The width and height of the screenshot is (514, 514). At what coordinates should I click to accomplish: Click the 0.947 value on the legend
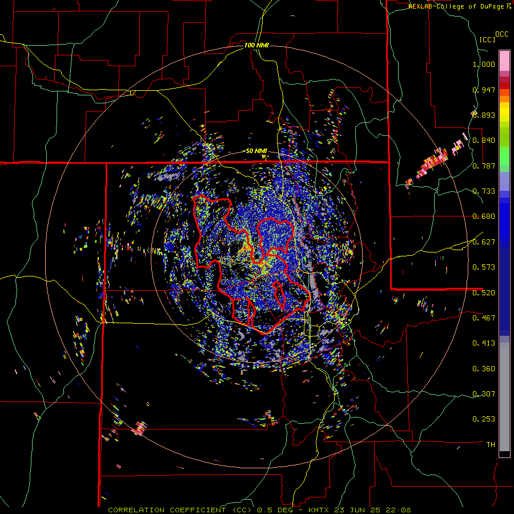(x=484, y=90)
